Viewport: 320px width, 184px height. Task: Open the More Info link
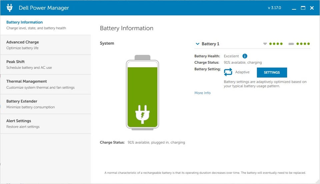[202, 93]
